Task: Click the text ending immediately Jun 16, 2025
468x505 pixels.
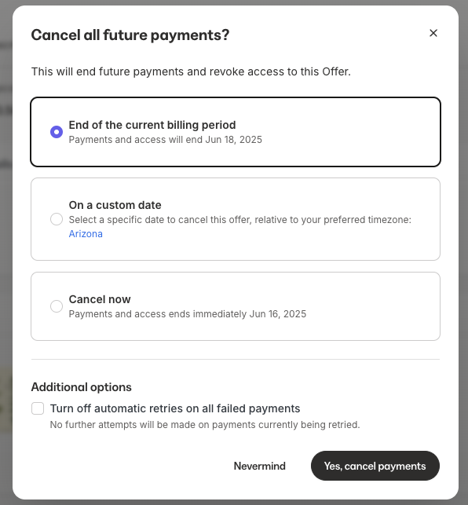Action: [x=188, y=314]
